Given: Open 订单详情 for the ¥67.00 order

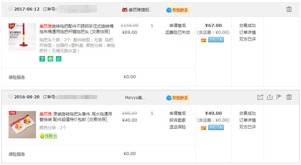Looking at the screenshot, I should coord(248,32).
